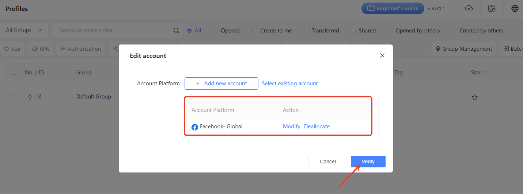Tick the checkbox for profile 13
The width and height of the screenshot is (523, 194).
coord(14,97)
